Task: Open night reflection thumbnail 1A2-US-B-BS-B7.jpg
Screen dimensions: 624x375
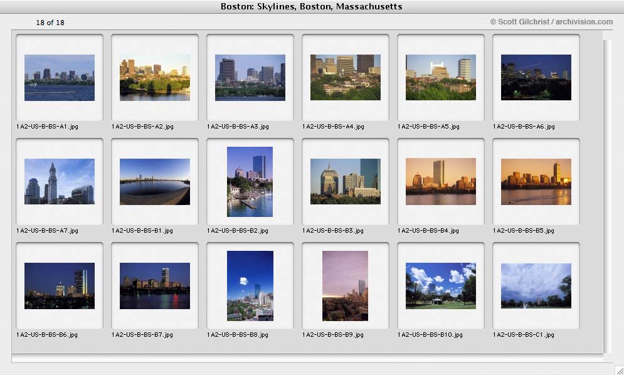Action: [x=155, y=286]
